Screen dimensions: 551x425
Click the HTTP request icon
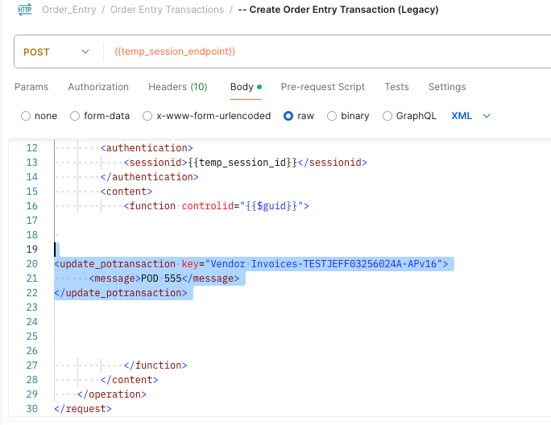point(25,10)
